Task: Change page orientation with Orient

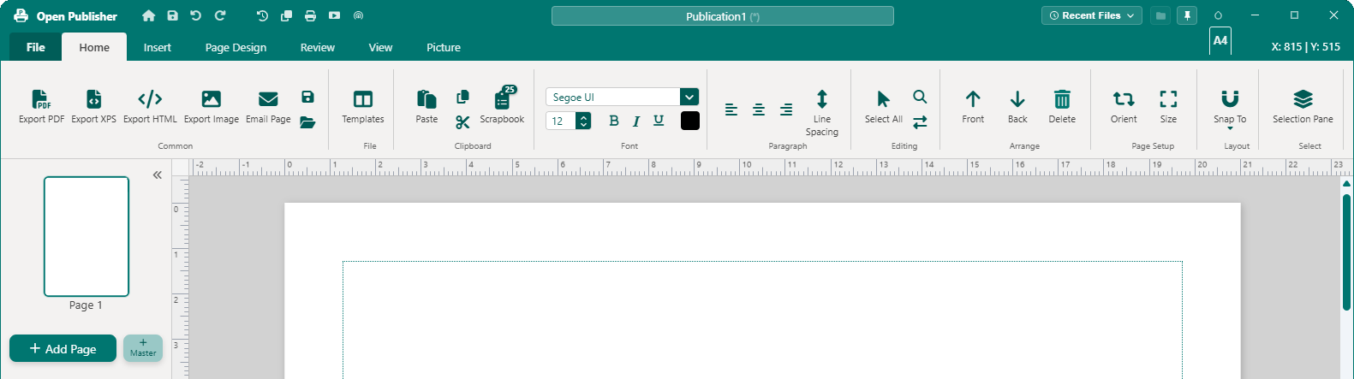Action: tap(1124, 106)
